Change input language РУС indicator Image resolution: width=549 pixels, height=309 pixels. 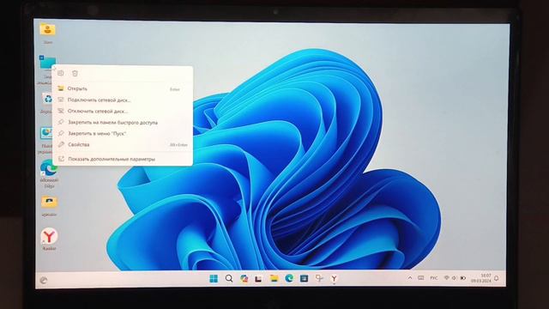click(434, 278)
